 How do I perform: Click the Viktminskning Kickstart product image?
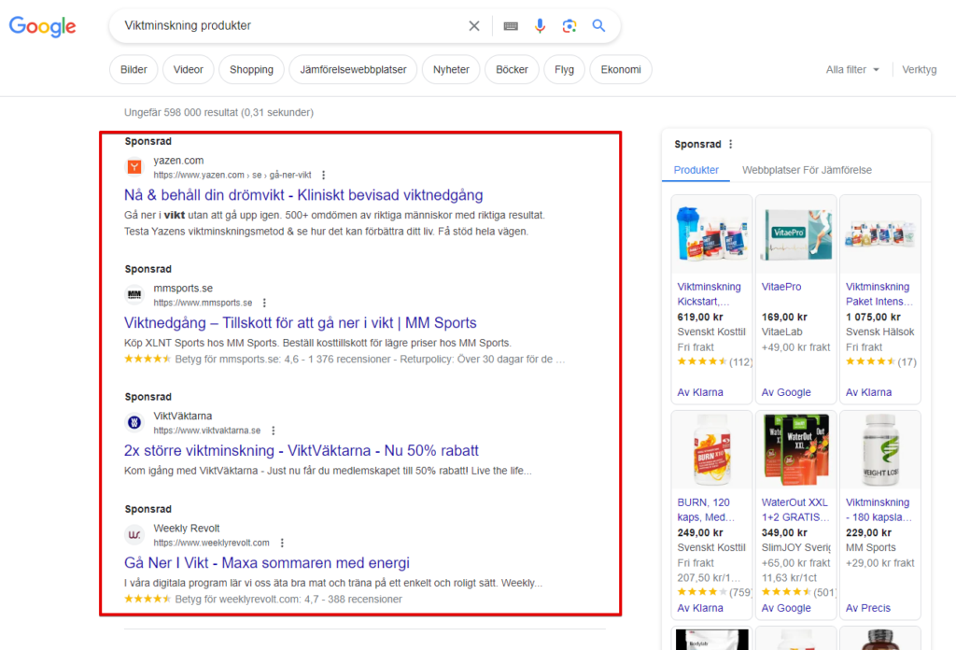coord(711,233)
